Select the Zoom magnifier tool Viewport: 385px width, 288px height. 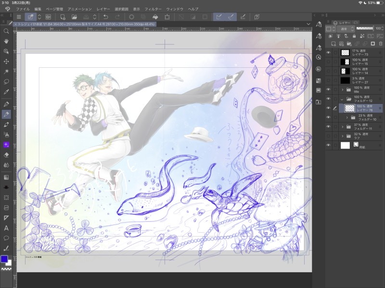(6, 31)
